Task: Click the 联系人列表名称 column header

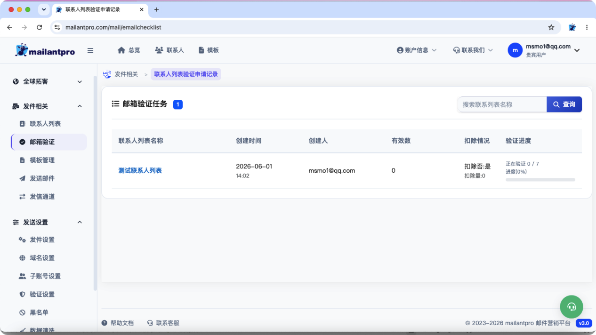Action: click(x=141, y=141)
